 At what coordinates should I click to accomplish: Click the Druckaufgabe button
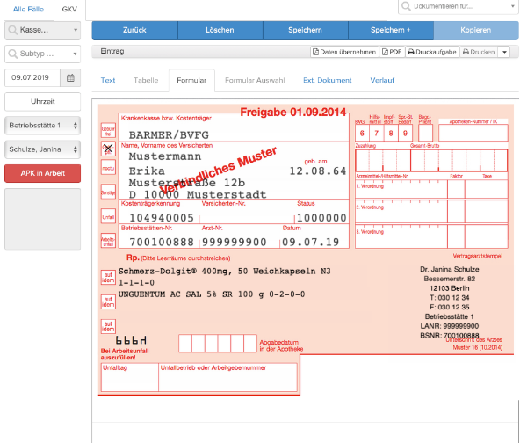(x=432, y=52)
